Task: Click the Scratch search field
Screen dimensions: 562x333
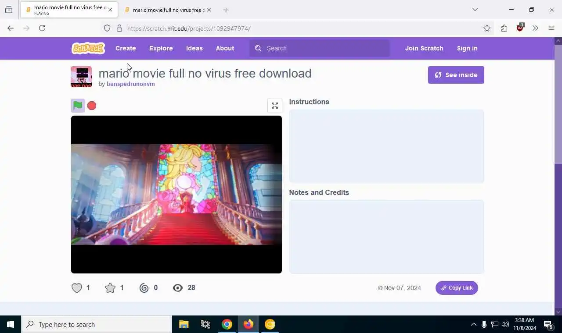Action: pos(320,48)
